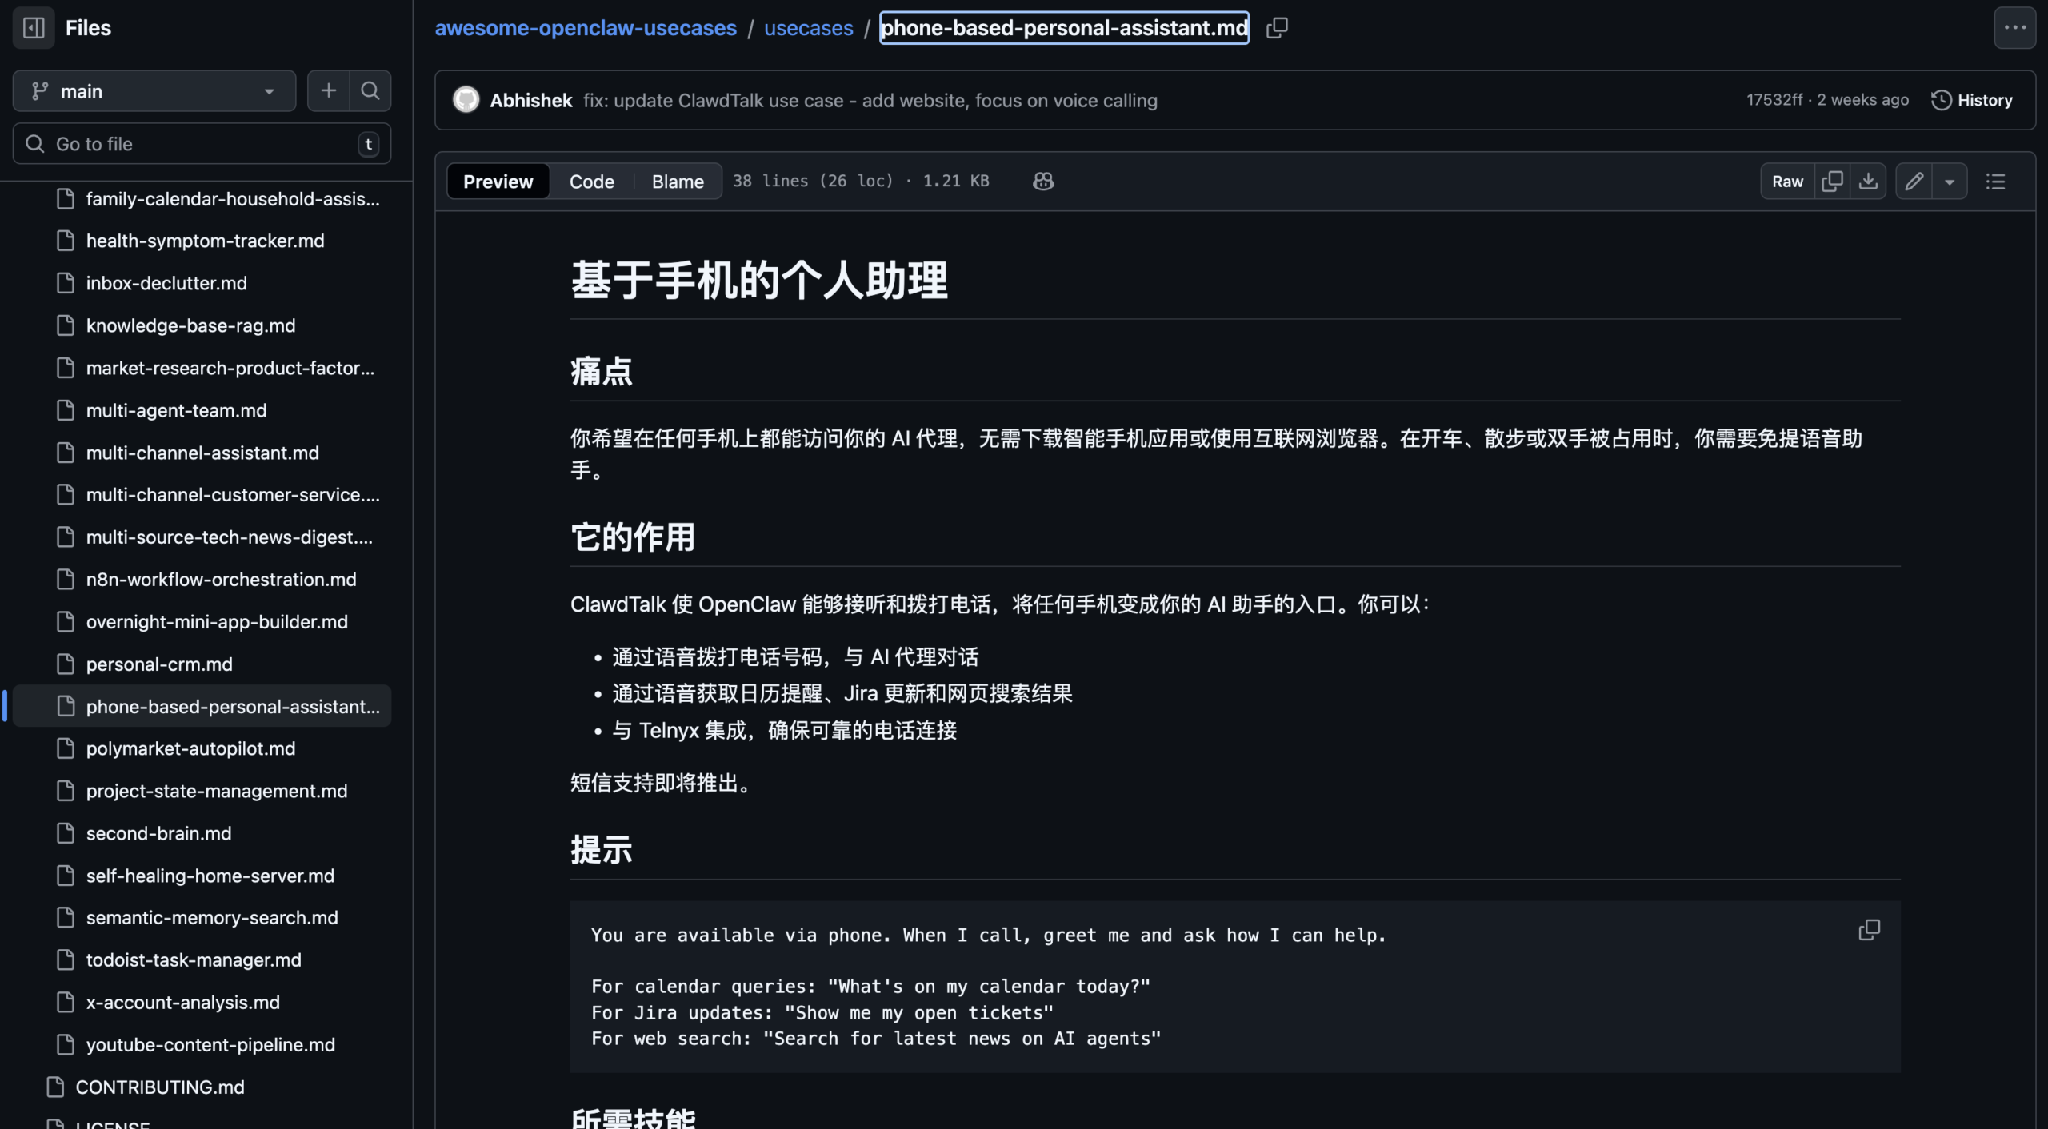The image size is (2048, 1129).
Task: Open the main branch selector
Action: 154,90
